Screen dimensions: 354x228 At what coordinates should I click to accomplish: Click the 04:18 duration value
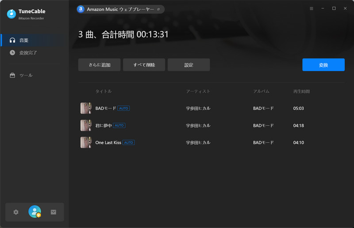coord(298,125)
